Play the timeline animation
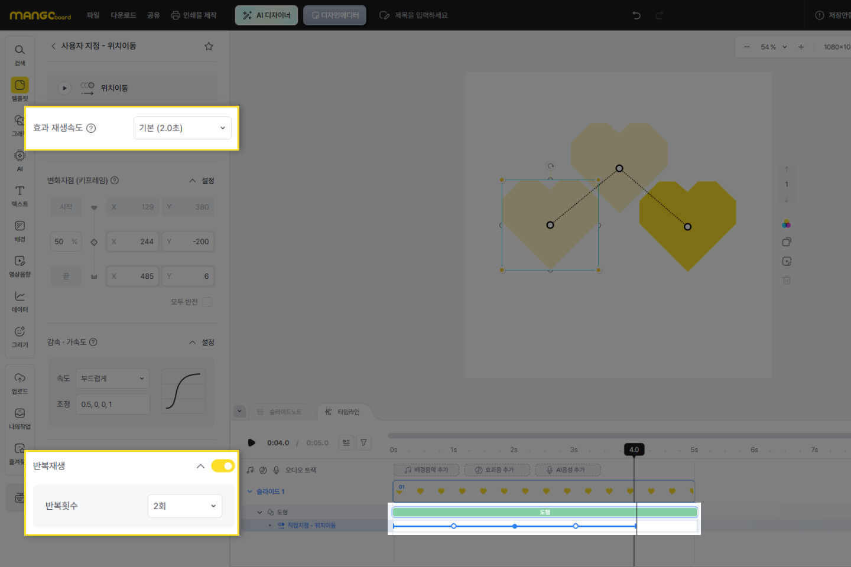Viewport: 851px width, 567px height. (x=252, y=442)
